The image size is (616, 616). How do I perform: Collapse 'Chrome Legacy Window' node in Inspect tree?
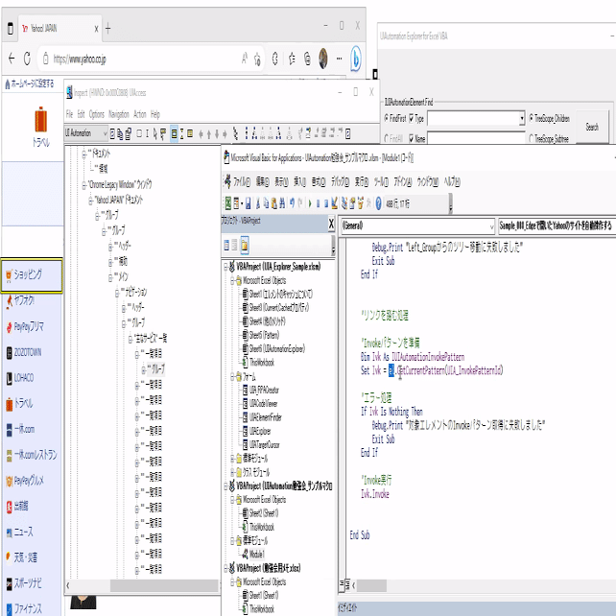point(84,184)
